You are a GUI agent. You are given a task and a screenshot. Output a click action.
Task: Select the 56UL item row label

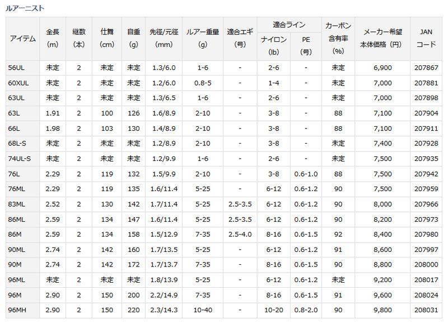point(22,68)
